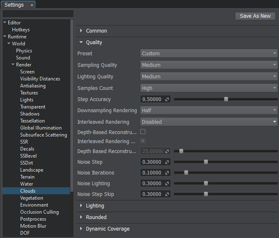Expand the Lighting section

coord(95,206)
